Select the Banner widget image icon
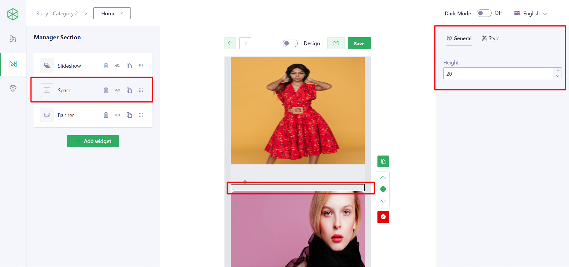 tap(47, 115)
